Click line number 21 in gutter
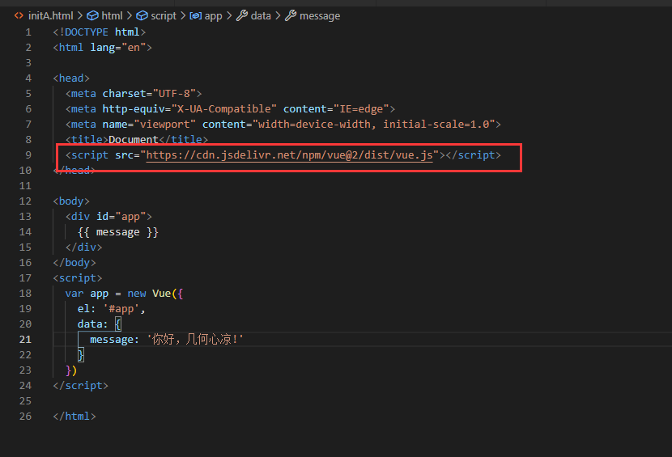The height and width of the screenshot is (457, 672). (x=25, y=340)
